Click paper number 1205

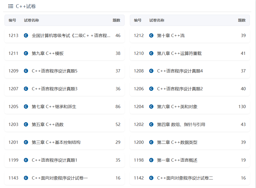13,107
